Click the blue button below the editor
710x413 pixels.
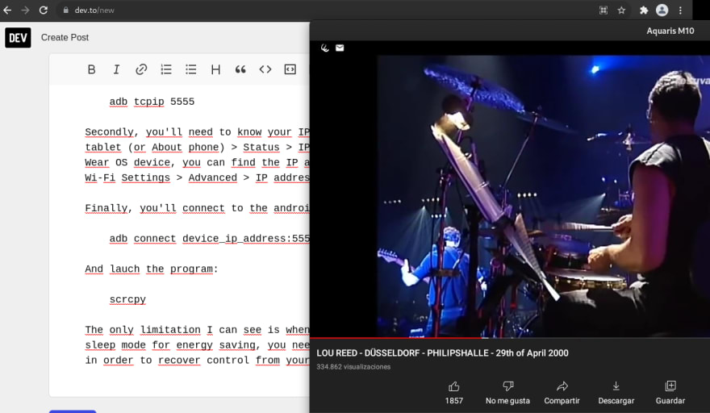pos(73,411)
